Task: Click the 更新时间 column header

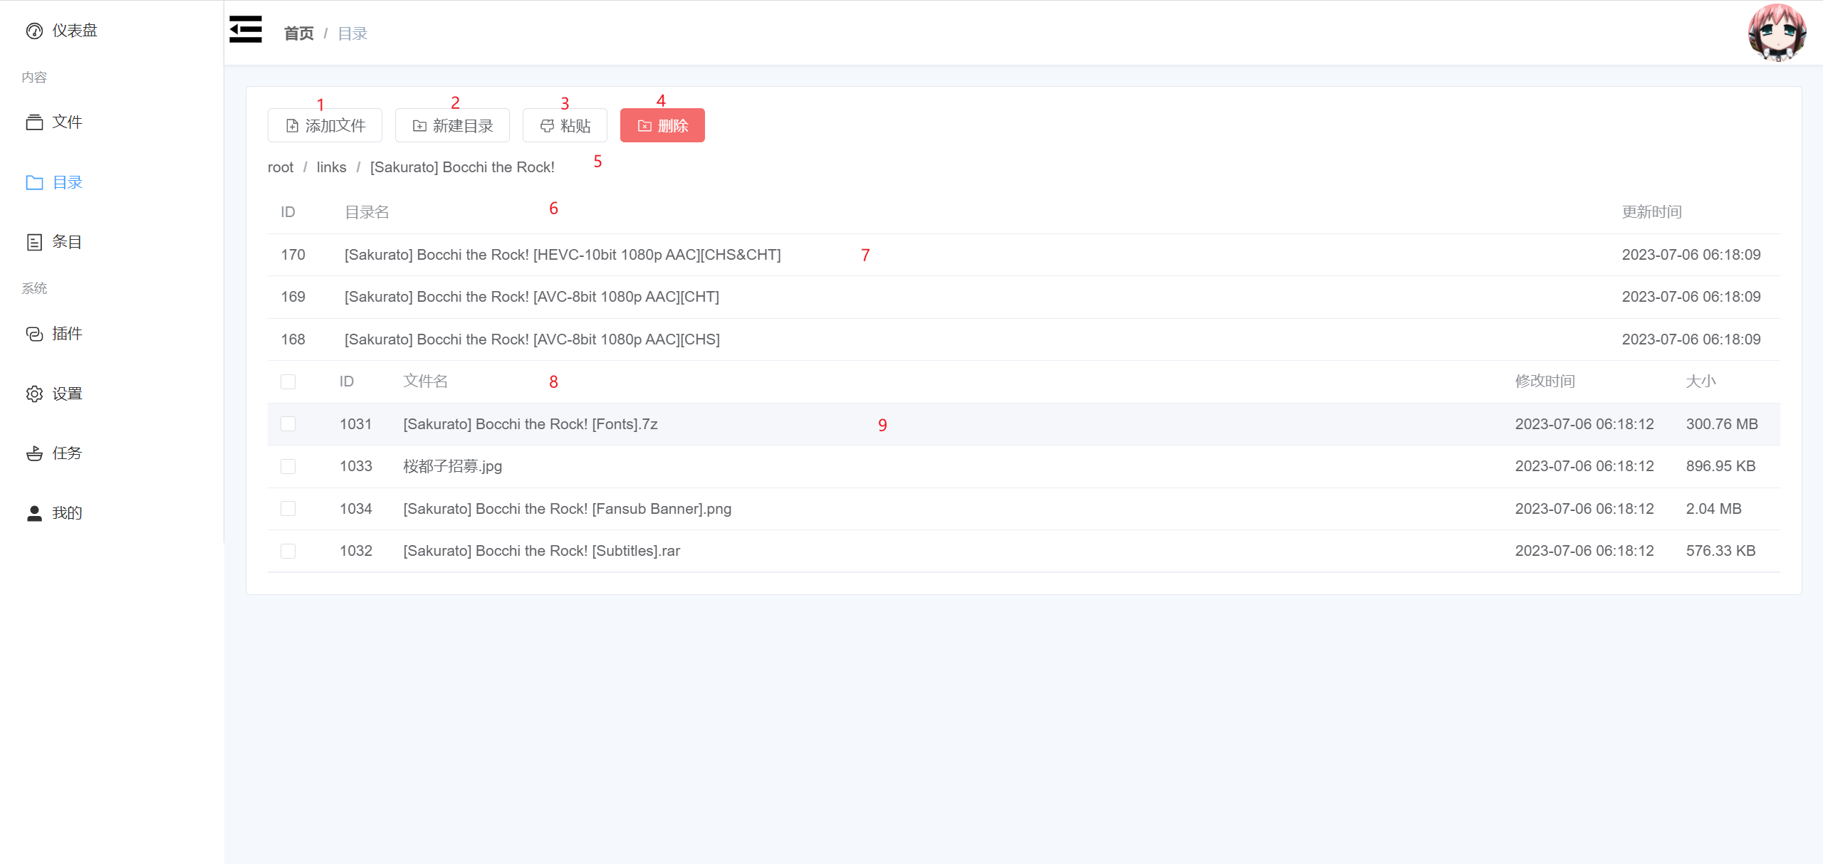Action: (x=1651, y=212)
